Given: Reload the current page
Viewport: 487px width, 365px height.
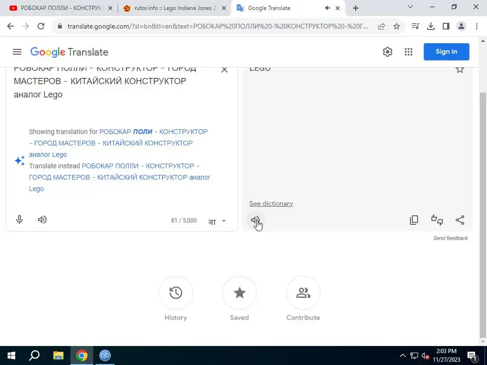Looking at the screenshot, I should (41, 27).
